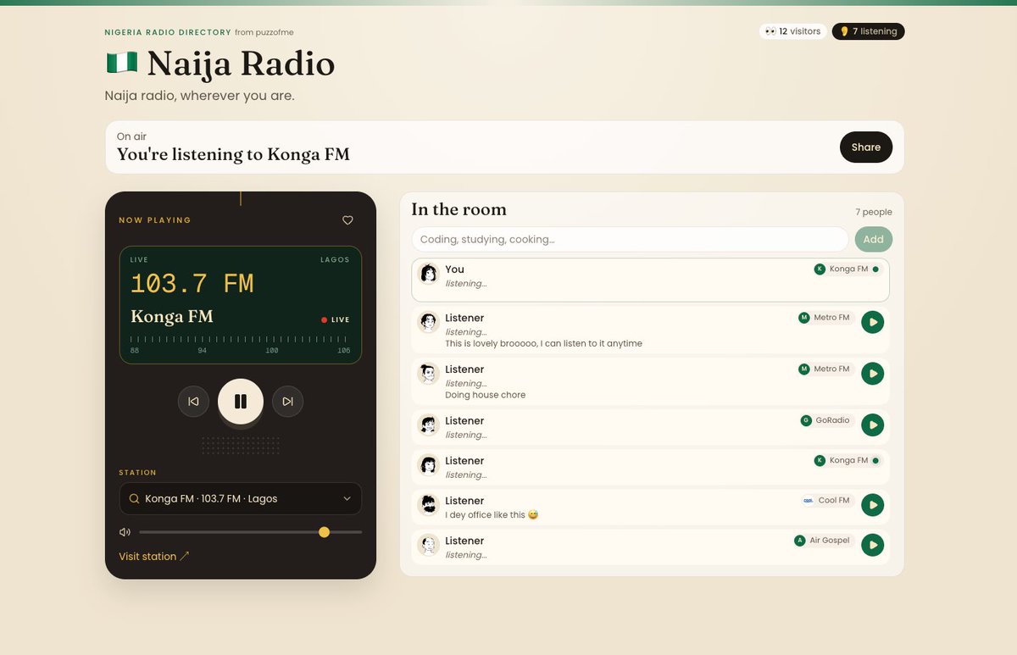Click the 12 visitors badge
The height and width of the screenshot is (655, 1017).
click(x=792, y=31)
